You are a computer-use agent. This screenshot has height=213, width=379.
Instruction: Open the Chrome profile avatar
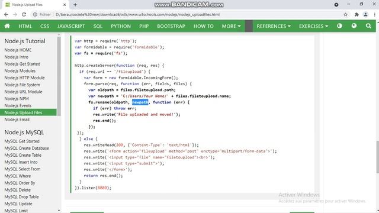[365, 14]
